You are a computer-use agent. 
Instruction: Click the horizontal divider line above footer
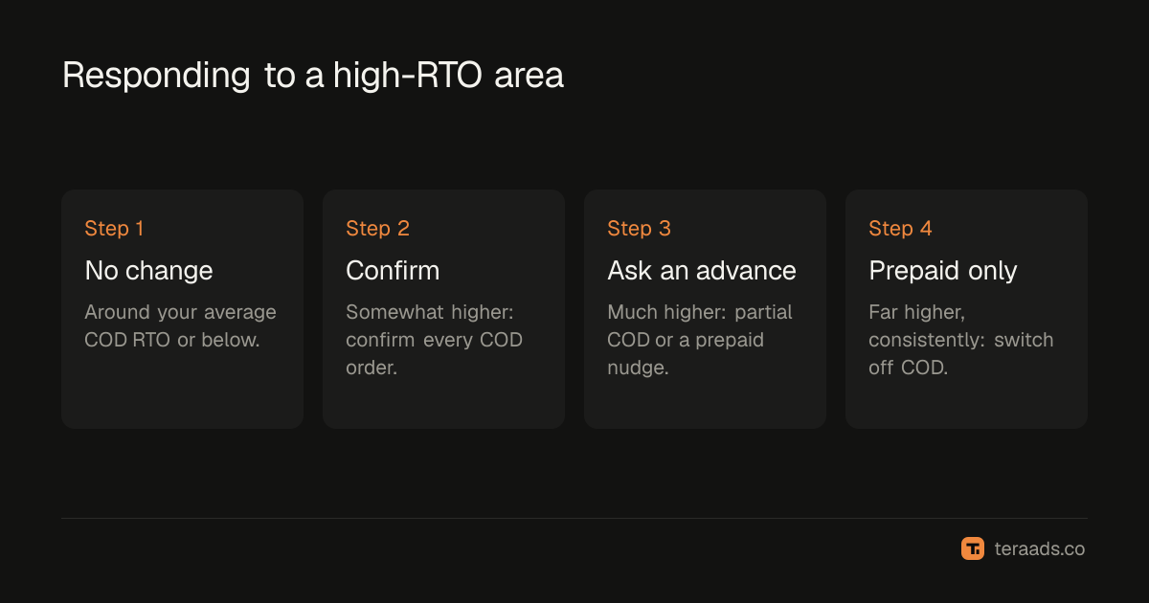point(574,519)
